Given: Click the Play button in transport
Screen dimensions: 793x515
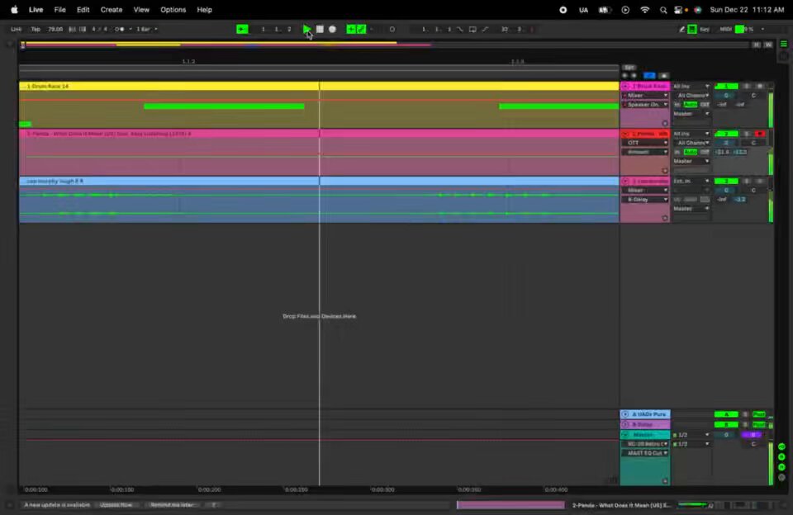Looking at the screenshot, I should [306, 30].
